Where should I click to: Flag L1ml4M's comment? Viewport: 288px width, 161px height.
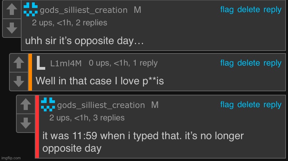coord(227,63)
